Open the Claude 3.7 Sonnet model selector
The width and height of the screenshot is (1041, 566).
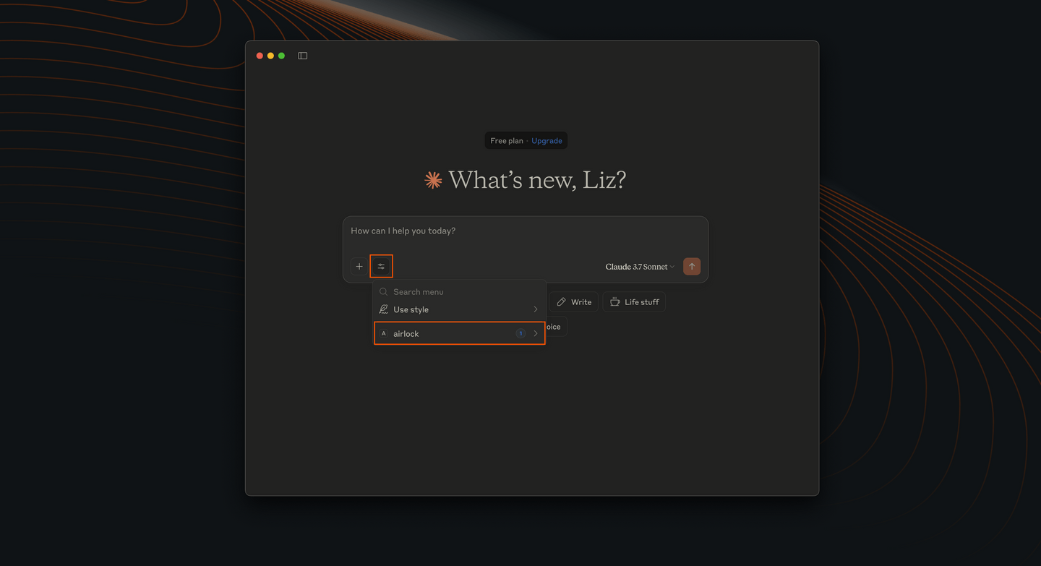[x=639, y=266]
